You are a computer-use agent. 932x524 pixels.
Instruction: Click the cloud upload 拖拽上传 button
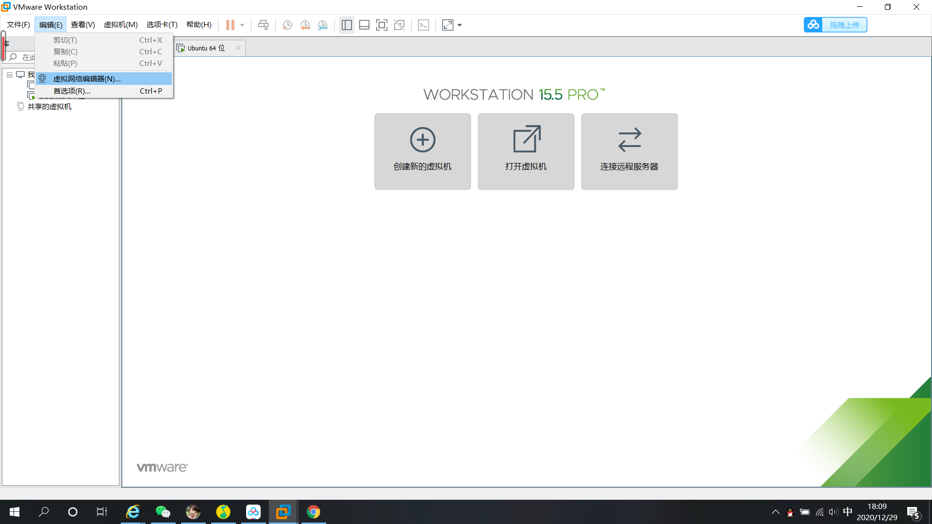(x=835, y=25)
